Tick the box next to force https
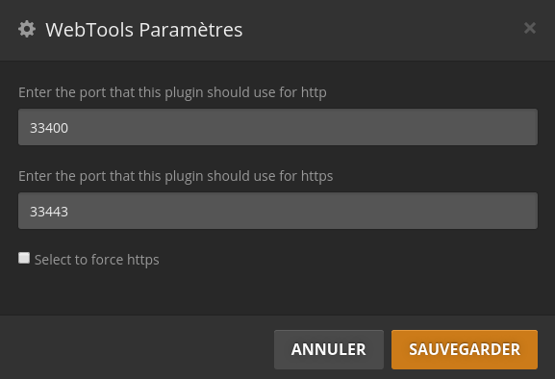Viewport: 555px width, 379px height. pos(24,258)
